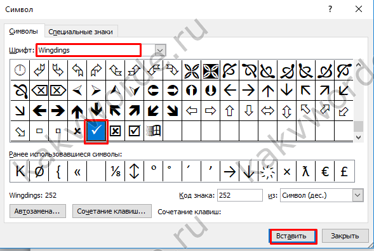Pick the recently used Ø symbol
Viewport: 374px width, 251px height.
click(x=39, y=172)
